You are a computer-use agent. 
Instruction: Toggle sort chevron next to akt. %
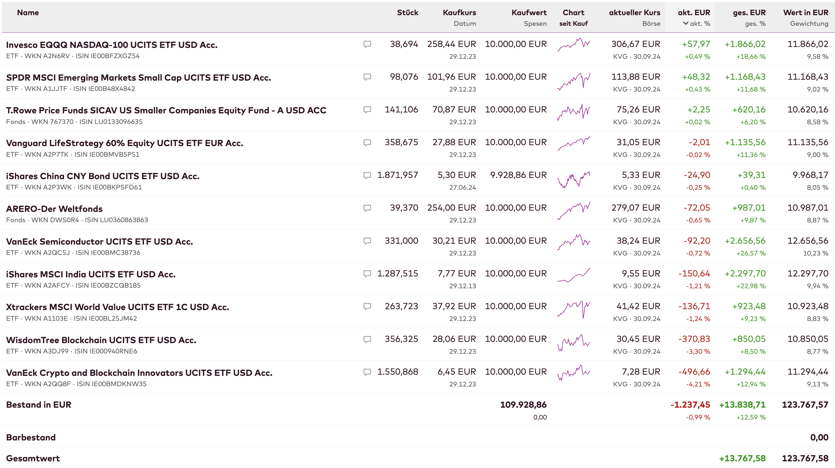pyautogui.click(x=686, y=23)
